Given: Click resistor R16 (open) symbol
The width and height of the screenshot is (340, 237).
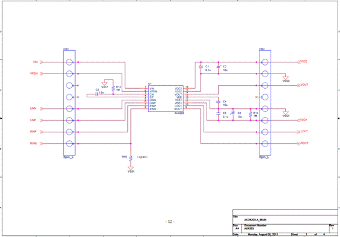Looking at the screenshot, I should 130,159.
